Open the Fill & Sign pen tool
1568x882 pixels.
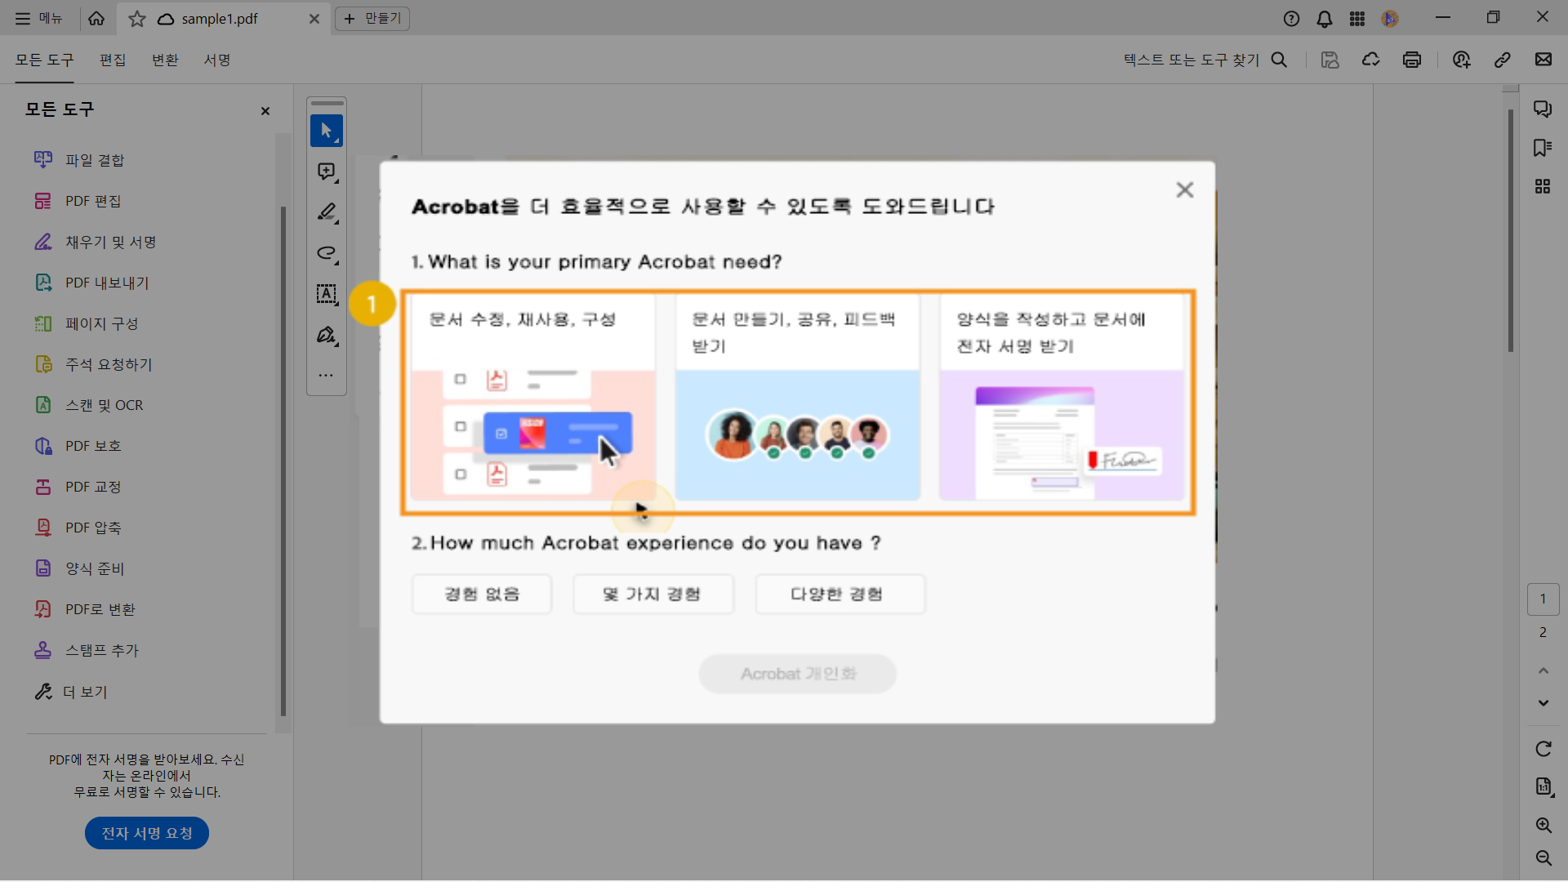[x=326, y=336]
